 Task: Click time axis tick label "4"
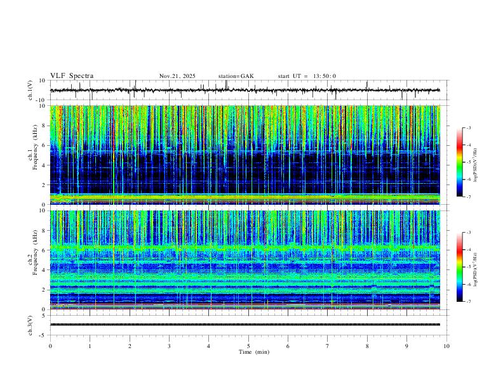(x=208, y=346)
